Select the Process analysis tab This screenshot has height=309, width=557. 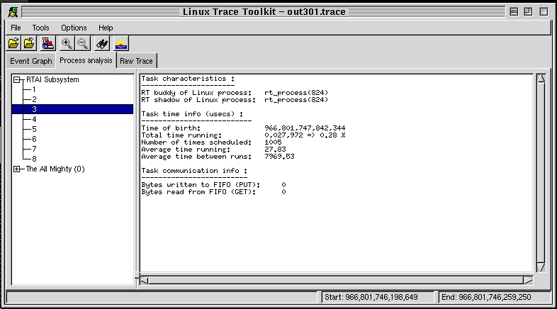[x=86, y=60]
